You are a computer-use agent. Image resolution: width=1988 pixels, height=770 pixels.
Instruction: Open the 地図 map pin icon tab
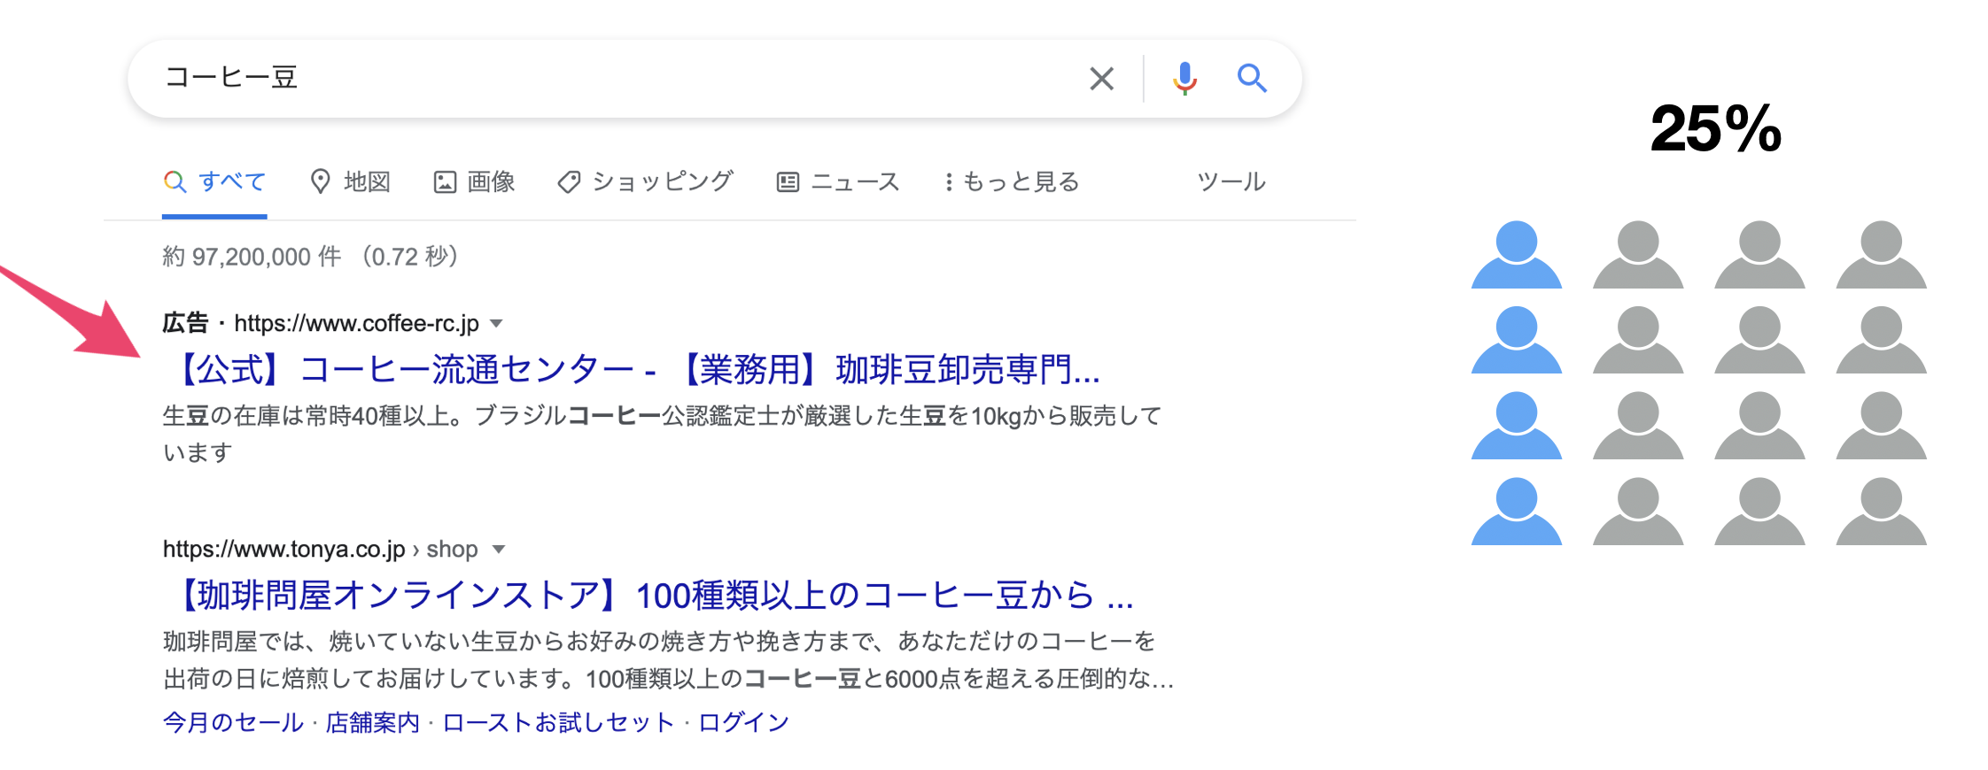coord(320,181)
